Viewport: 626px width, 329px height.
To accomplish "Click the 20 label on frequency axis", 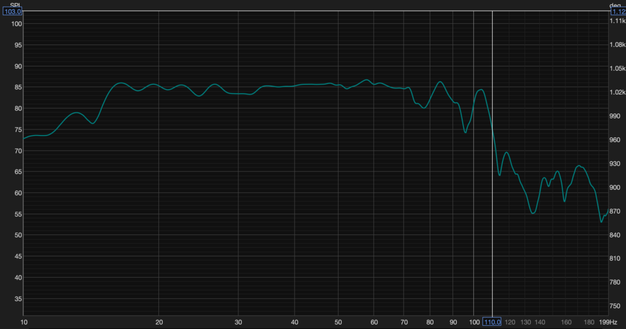I will coord(159,322).
